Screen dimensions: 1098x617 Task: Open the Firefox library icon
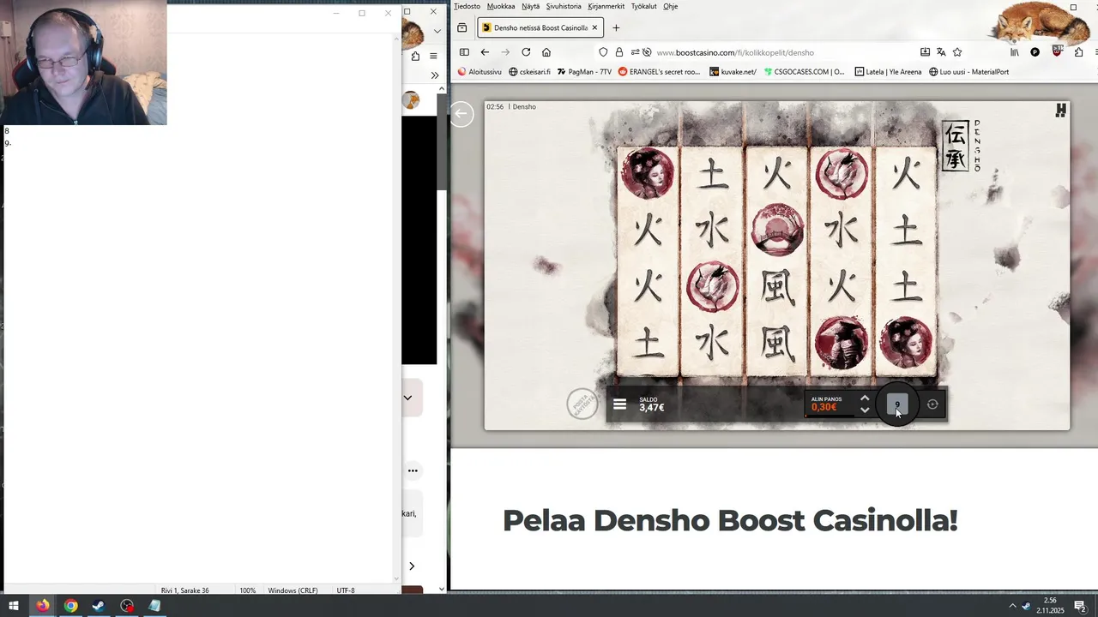point(1015,52)
